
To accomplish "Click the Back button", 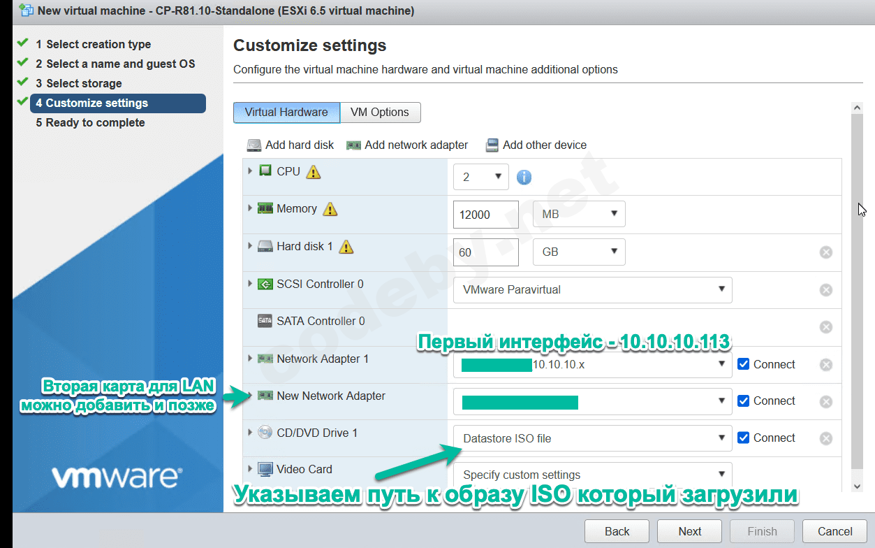I will click(x=617, y=531).
